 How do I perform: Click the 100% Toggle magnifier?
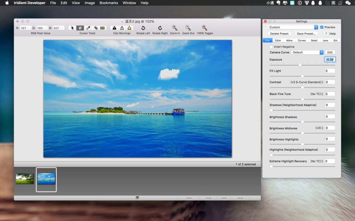(204, 28)
